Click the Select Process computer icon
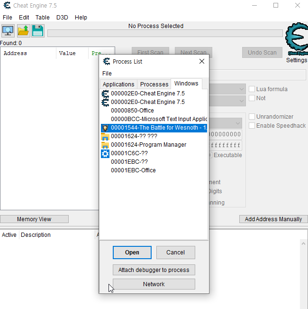 point(8,31)
